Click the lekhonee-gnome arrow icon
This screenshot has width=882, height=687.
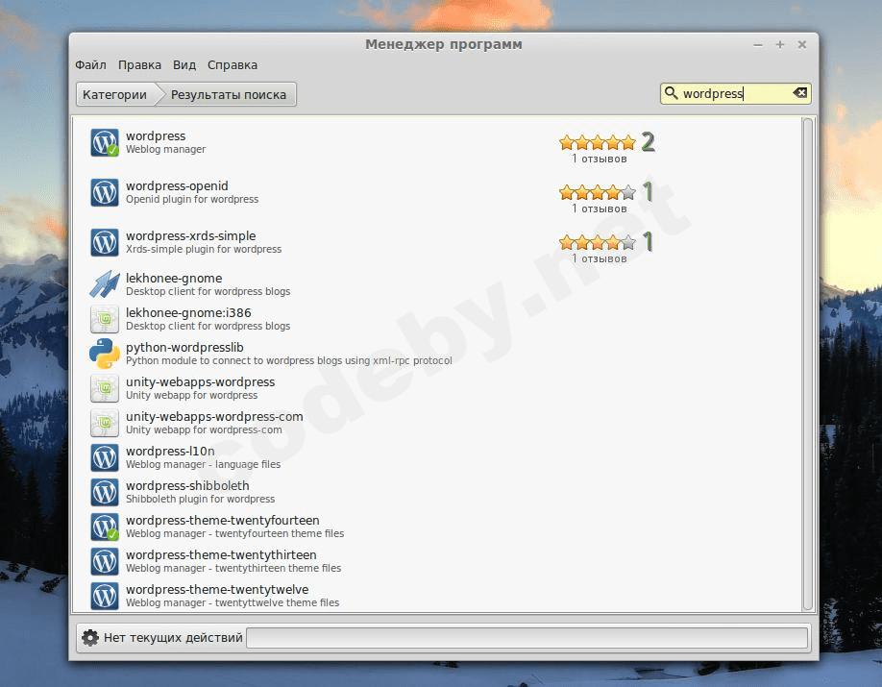pyautogui.click(x=105, y=284)
